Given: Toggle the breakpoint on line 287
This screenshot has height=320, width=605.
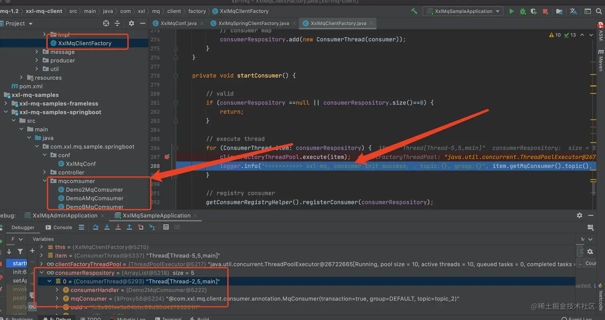Looking at the screenshot, I should point(167,157).
